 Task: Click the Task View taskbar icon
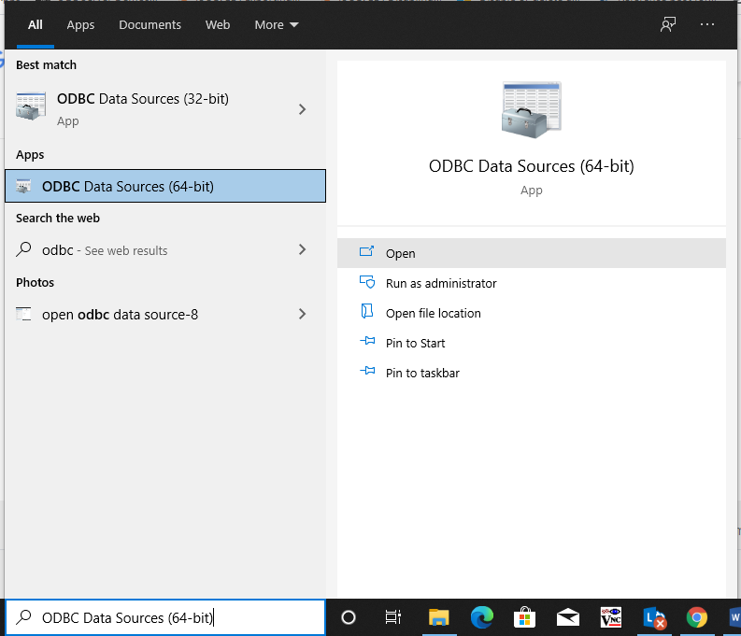point(393,617)
